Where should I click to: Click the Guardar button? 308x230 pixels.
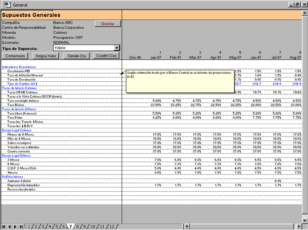click(107, 24)
